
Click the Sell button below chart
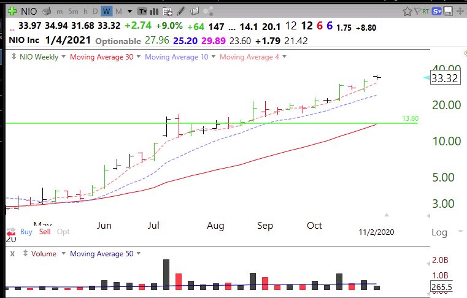[45, 232]
